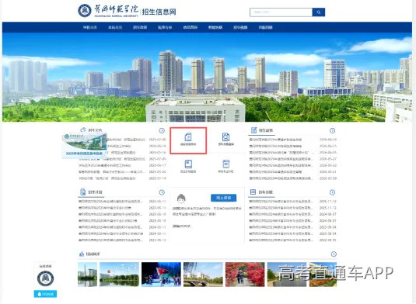Click the assistant avatar face icon
The image size is (416, 304).
(x=181, y=199)
